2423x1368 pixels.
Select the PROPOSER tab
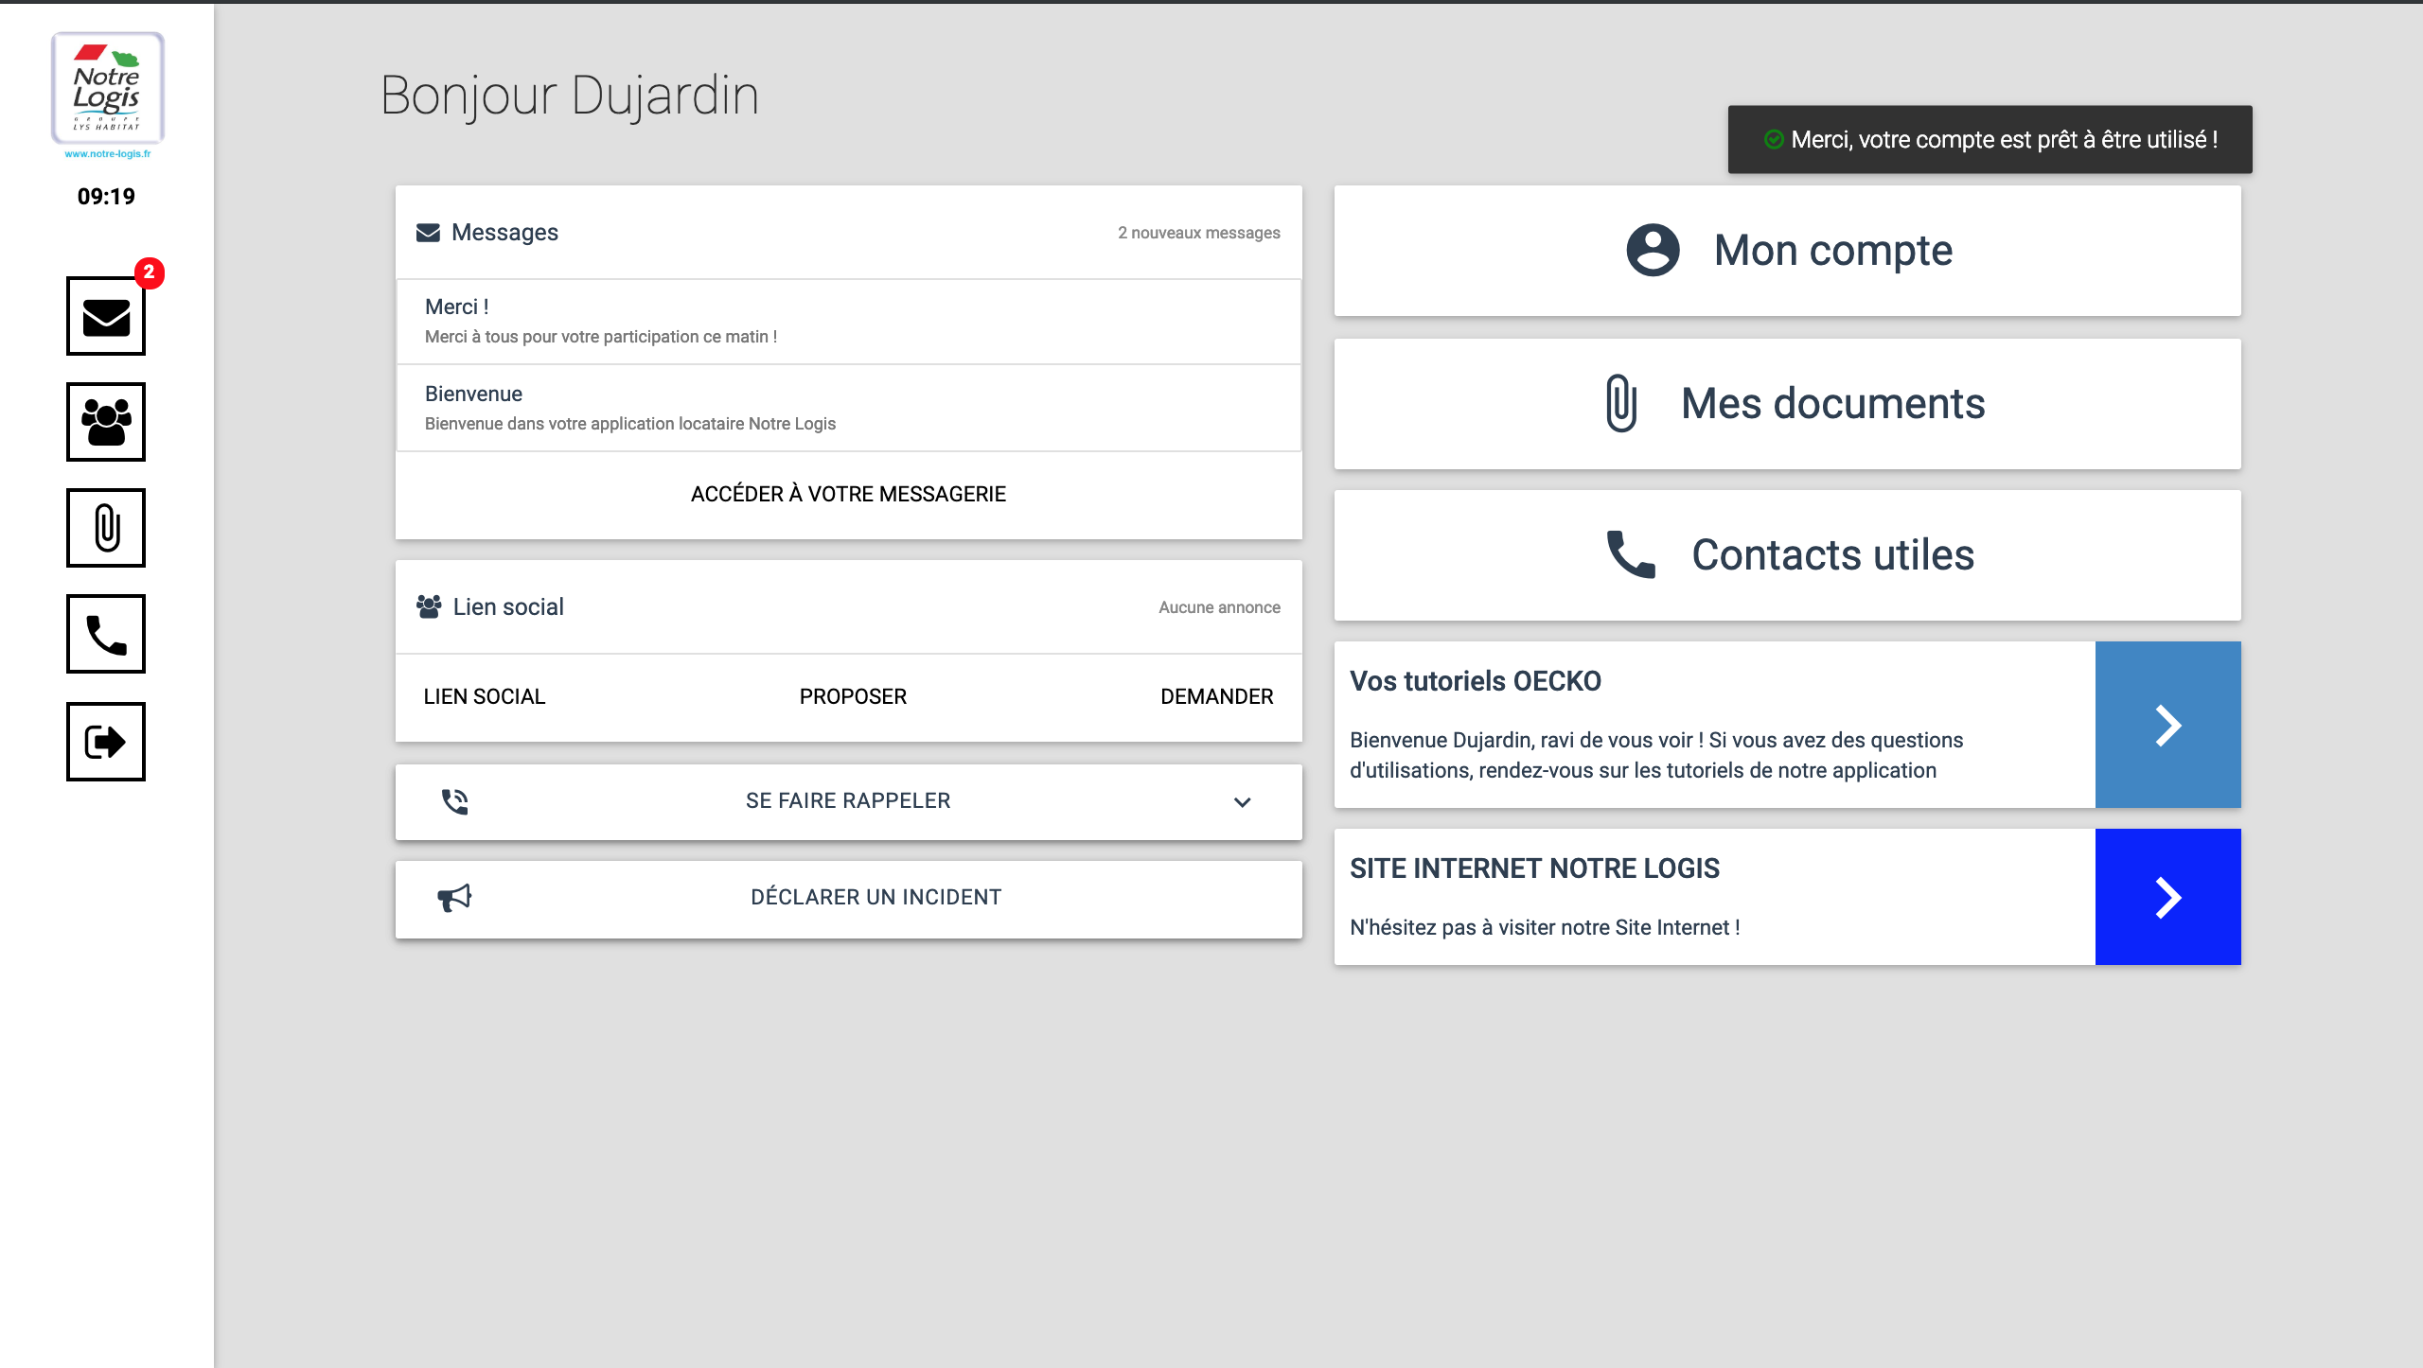(x=853, y=697)
